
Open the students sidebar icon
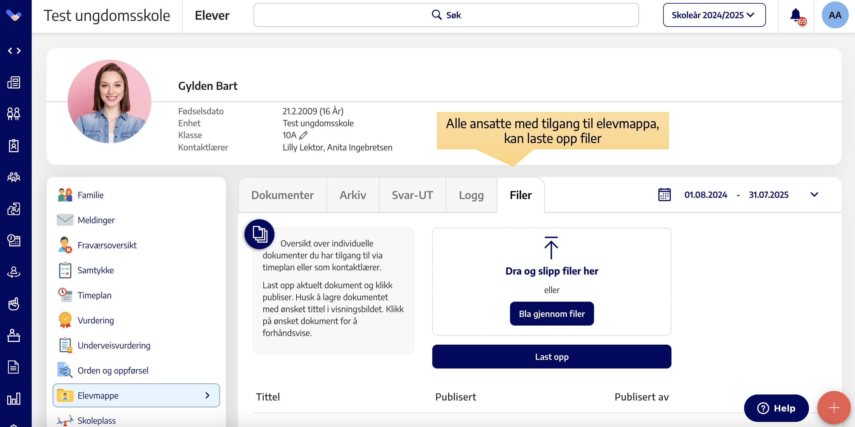point(14,114)
